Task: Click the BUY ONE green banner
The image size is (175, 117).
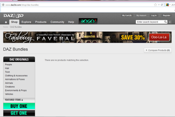Action: [19, 106]
